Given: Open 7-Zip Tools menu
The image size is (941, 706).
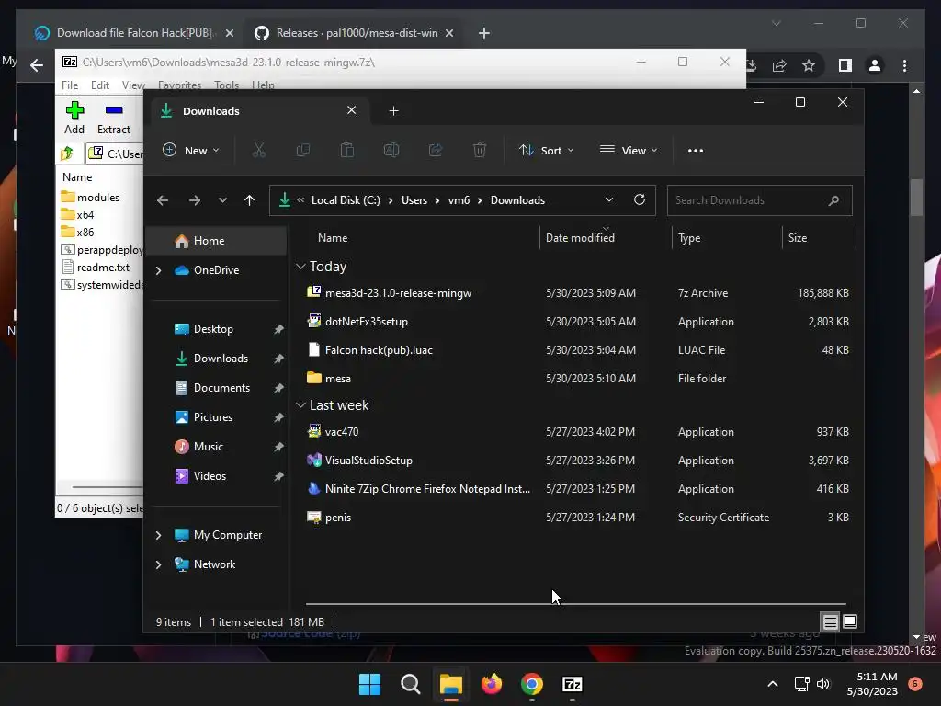Looking at the screenshot, I should tap(226, 85).
